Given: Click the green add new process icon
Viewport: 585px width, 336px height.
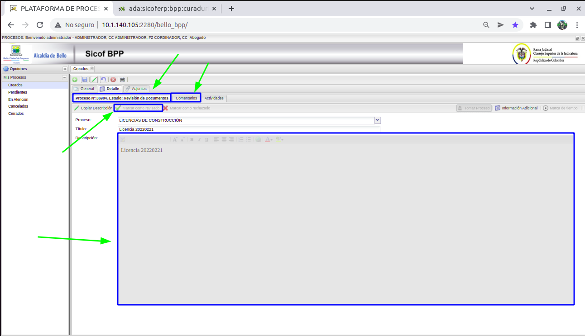Looking at the screenshot, I should (75, 80).
